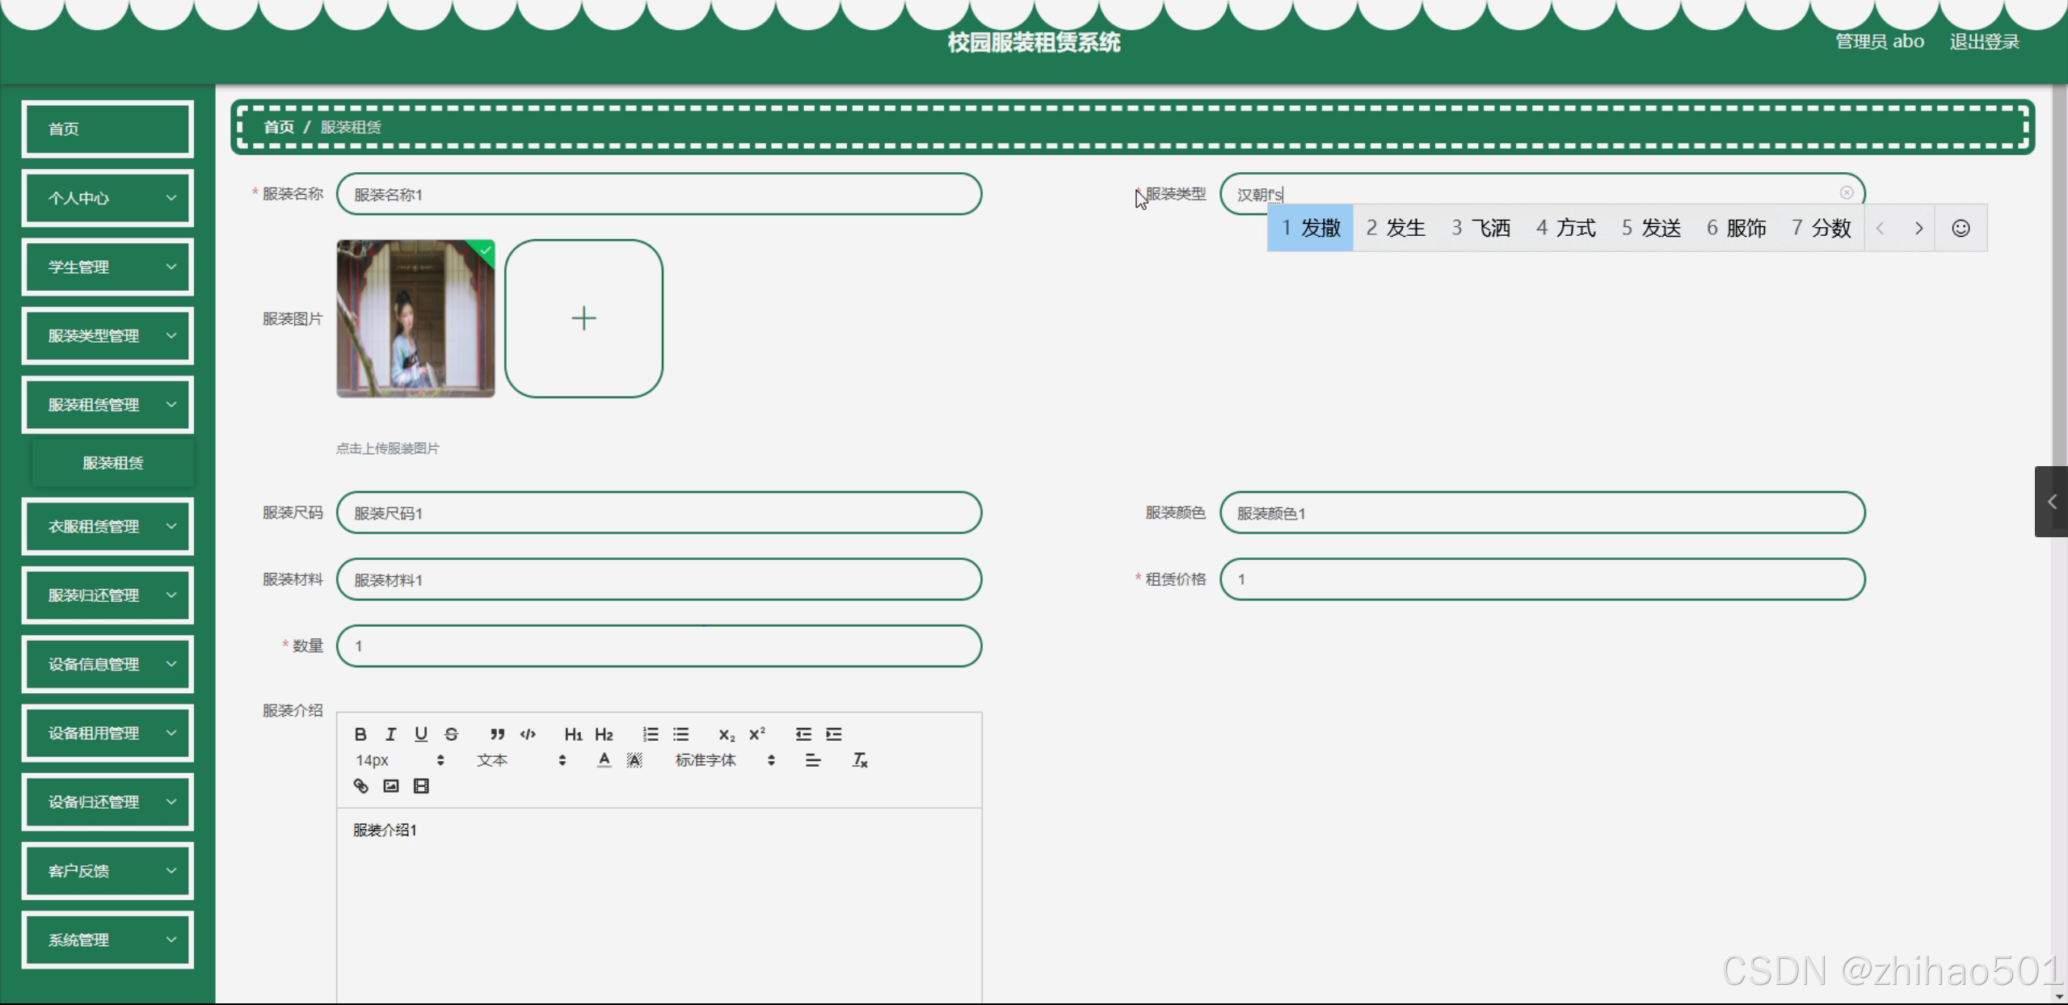The height and width of the screenshot is (1005, 2068).
Task: Clear the 服装类型 input field
Action: 1847,193
